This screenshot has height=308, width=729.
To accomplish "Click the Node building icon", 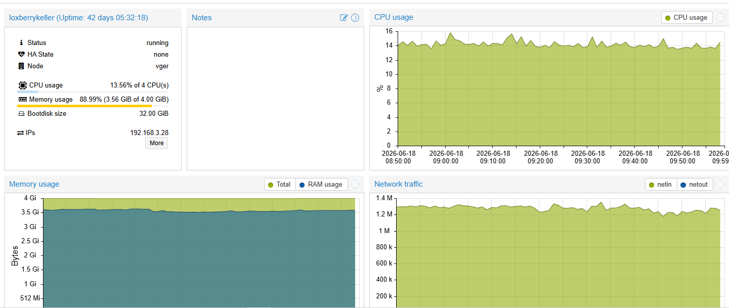I will (x=21, y=66).
